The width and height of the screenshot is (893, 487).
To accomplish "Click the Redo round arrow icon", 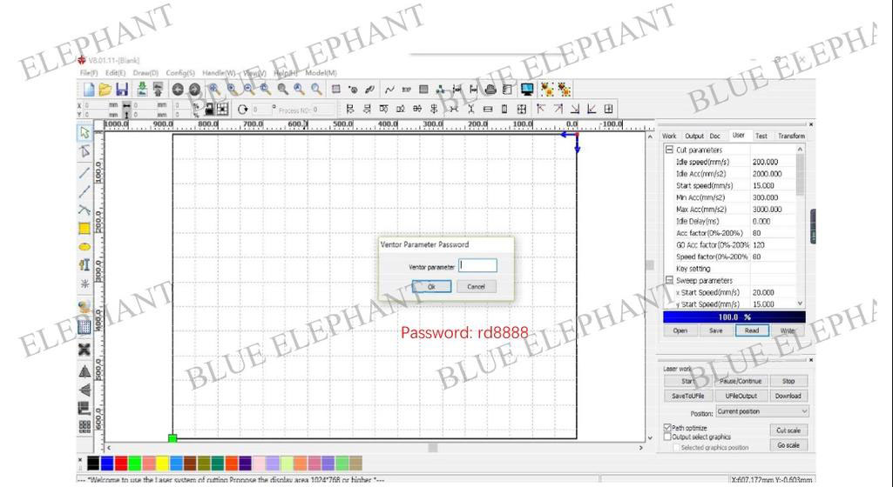I will click(x=194, y=90).
